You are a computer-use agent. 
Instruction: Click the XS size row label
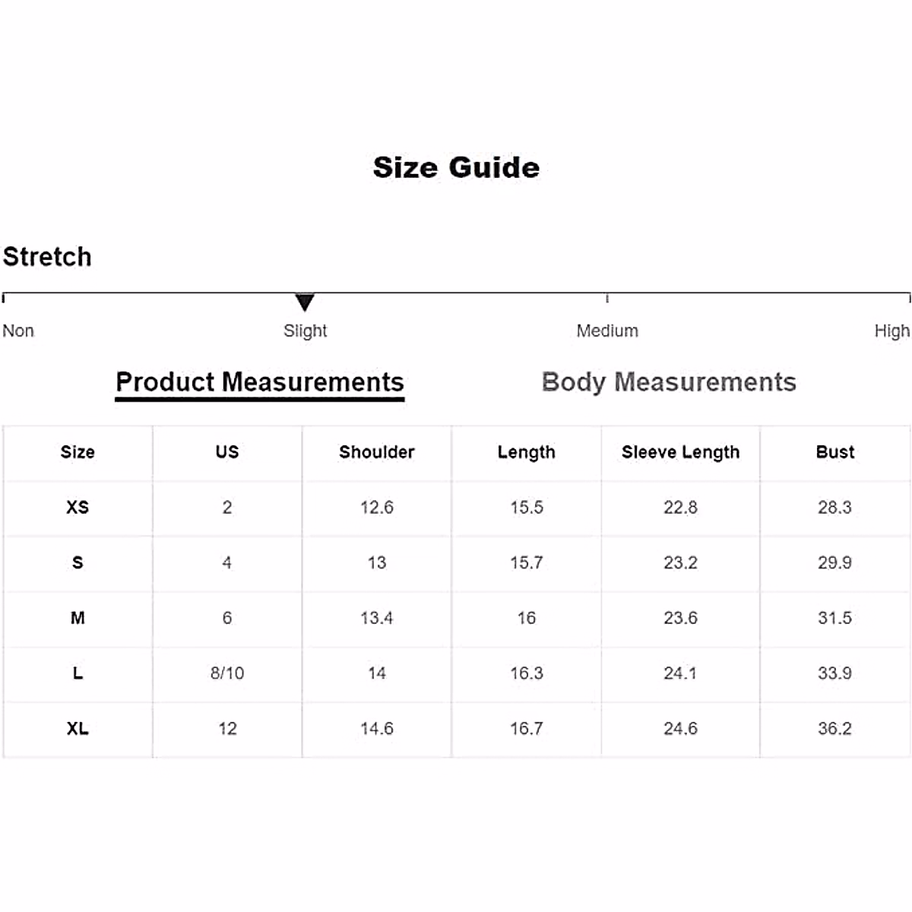pyautogui.click(x=78, y=507)
